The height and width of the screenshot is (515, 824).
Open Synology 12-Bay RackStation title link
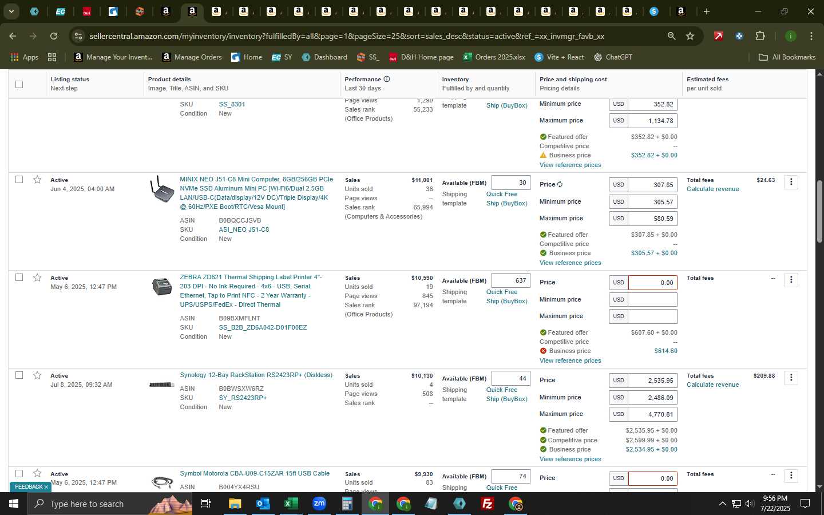(x=256, y=375)
